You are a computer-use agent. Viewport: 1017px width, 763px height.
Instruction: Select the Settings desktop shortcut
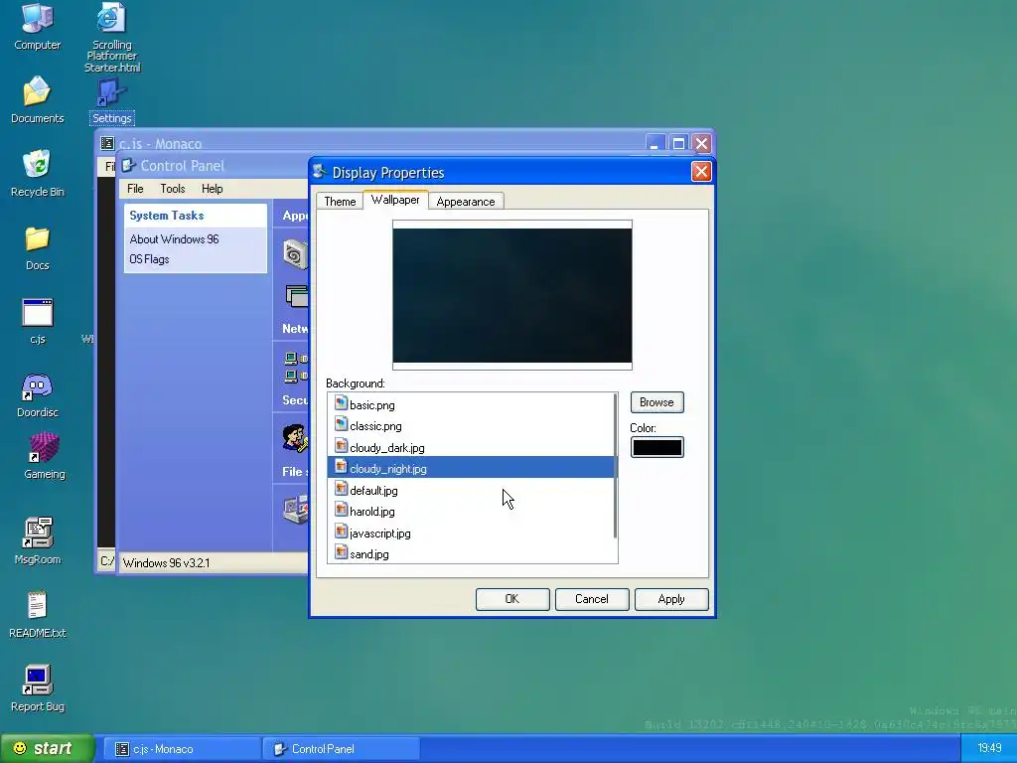click(x=111, y=102)
